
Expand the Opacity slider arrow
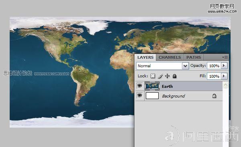[224, 66]
